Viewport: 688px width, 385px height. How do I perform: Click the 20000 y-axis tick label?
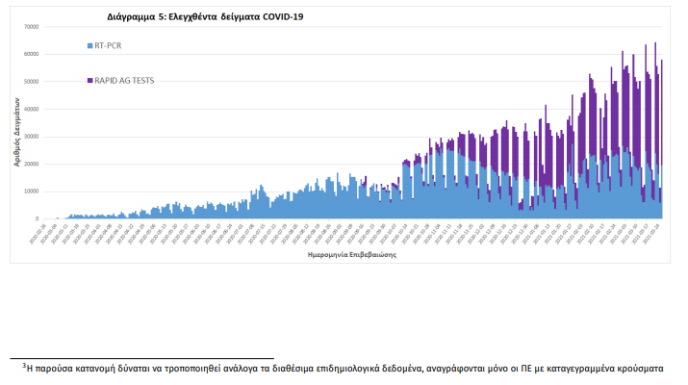tap(30, 164)
